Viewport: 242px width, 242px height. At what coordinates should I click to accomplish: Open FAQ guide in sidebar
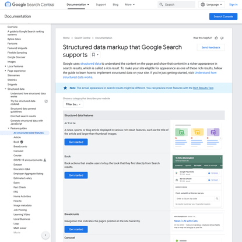click(16, 192)
